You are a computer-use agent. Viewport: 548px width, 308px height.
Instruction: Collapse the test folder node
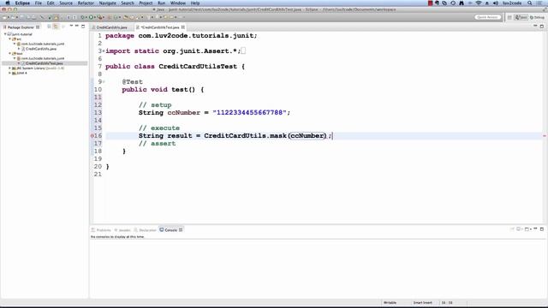9,54
